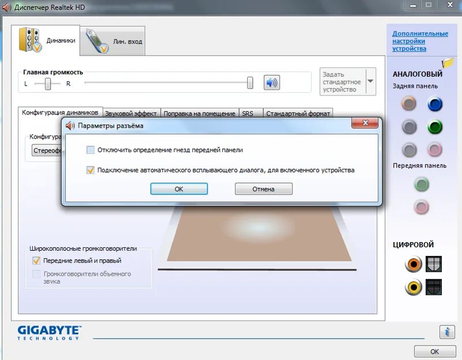
Task: Click the speaker icon in Параметры разъёма title
Action: tap(70, 125)
